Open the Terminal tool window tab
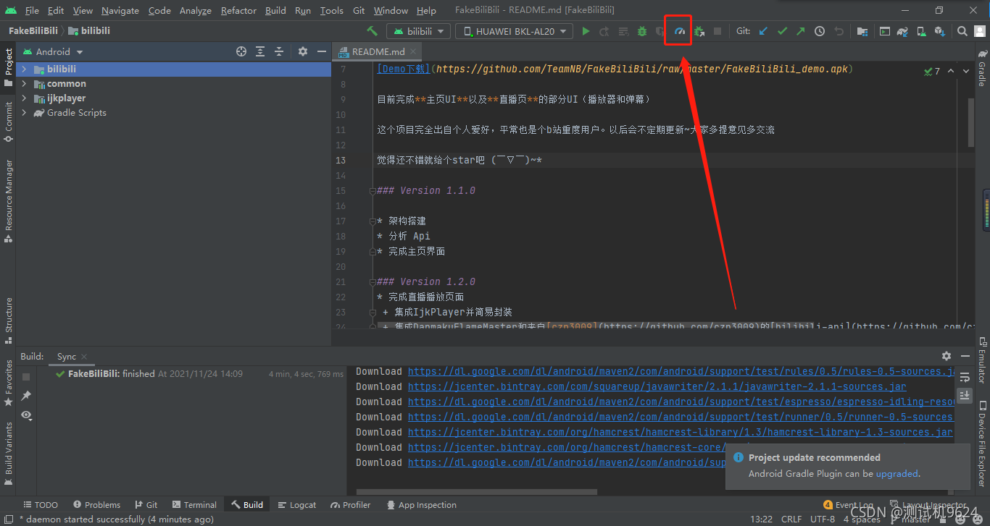This screenshot has height=526, width=990. pos(194,505)
